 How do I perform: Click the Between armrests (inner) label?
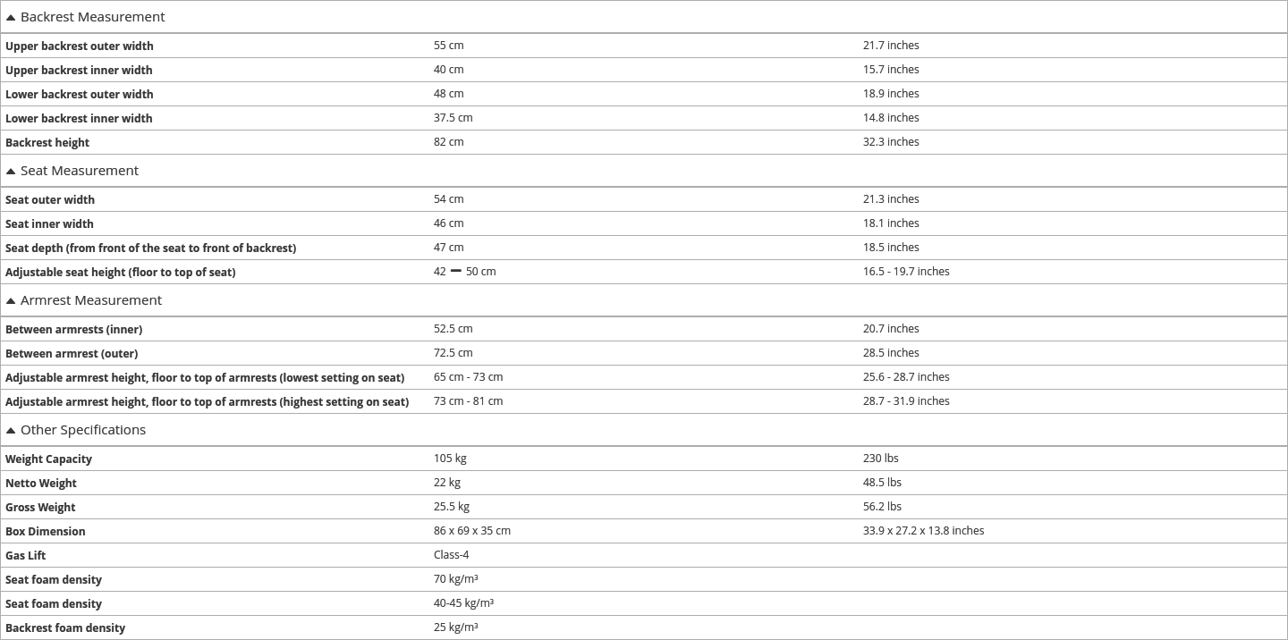tap(73, 330)
